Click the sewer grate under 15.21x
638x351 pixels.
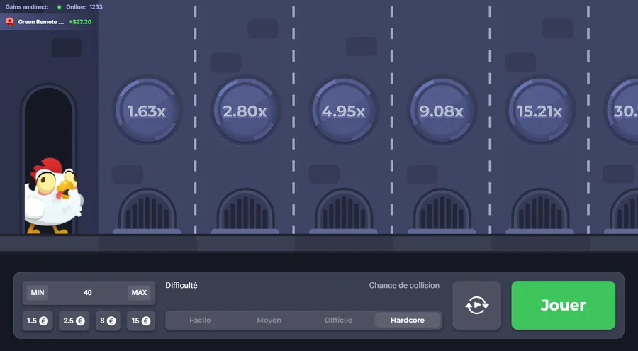point(540,211)
